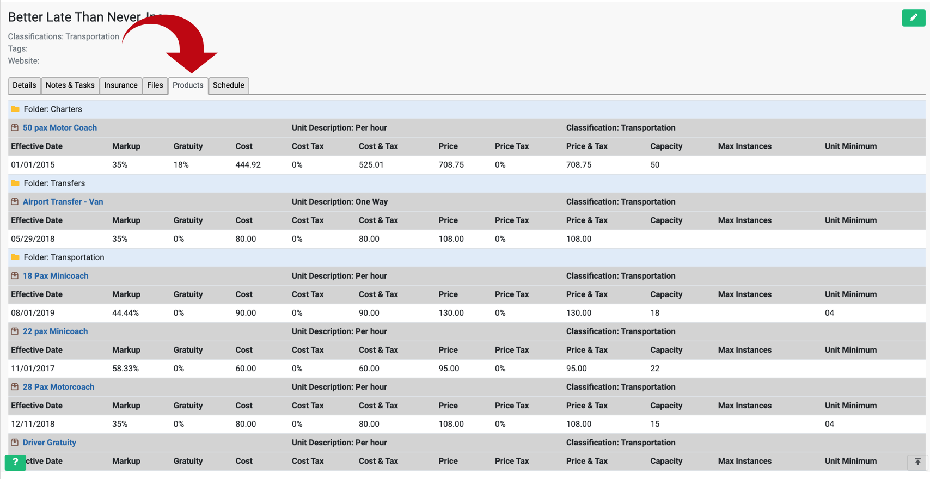This screenshot has height=479, width=930.
Task: Click the 130.00 price for 18 Pax Minicoach
Action: pos(451,312)
